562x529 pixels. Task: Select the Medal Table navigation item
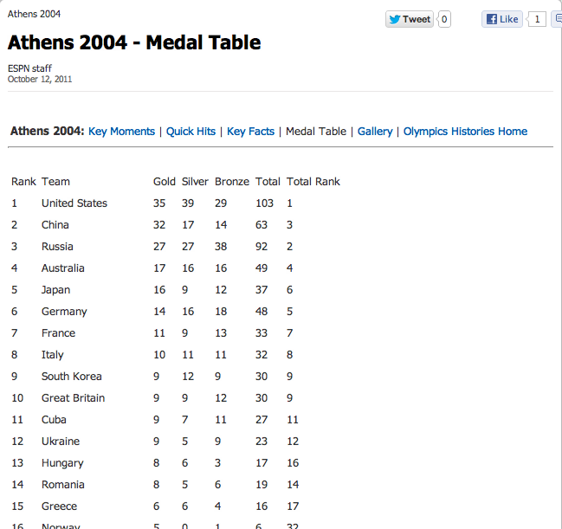pyautogui.click(x=316, y=132)
